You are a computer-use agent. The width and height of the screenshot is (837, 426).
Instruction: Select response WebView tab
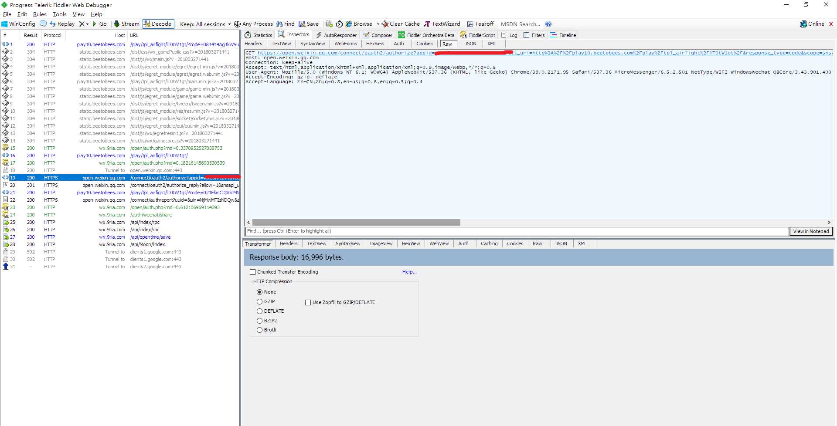tap(439, 243)
